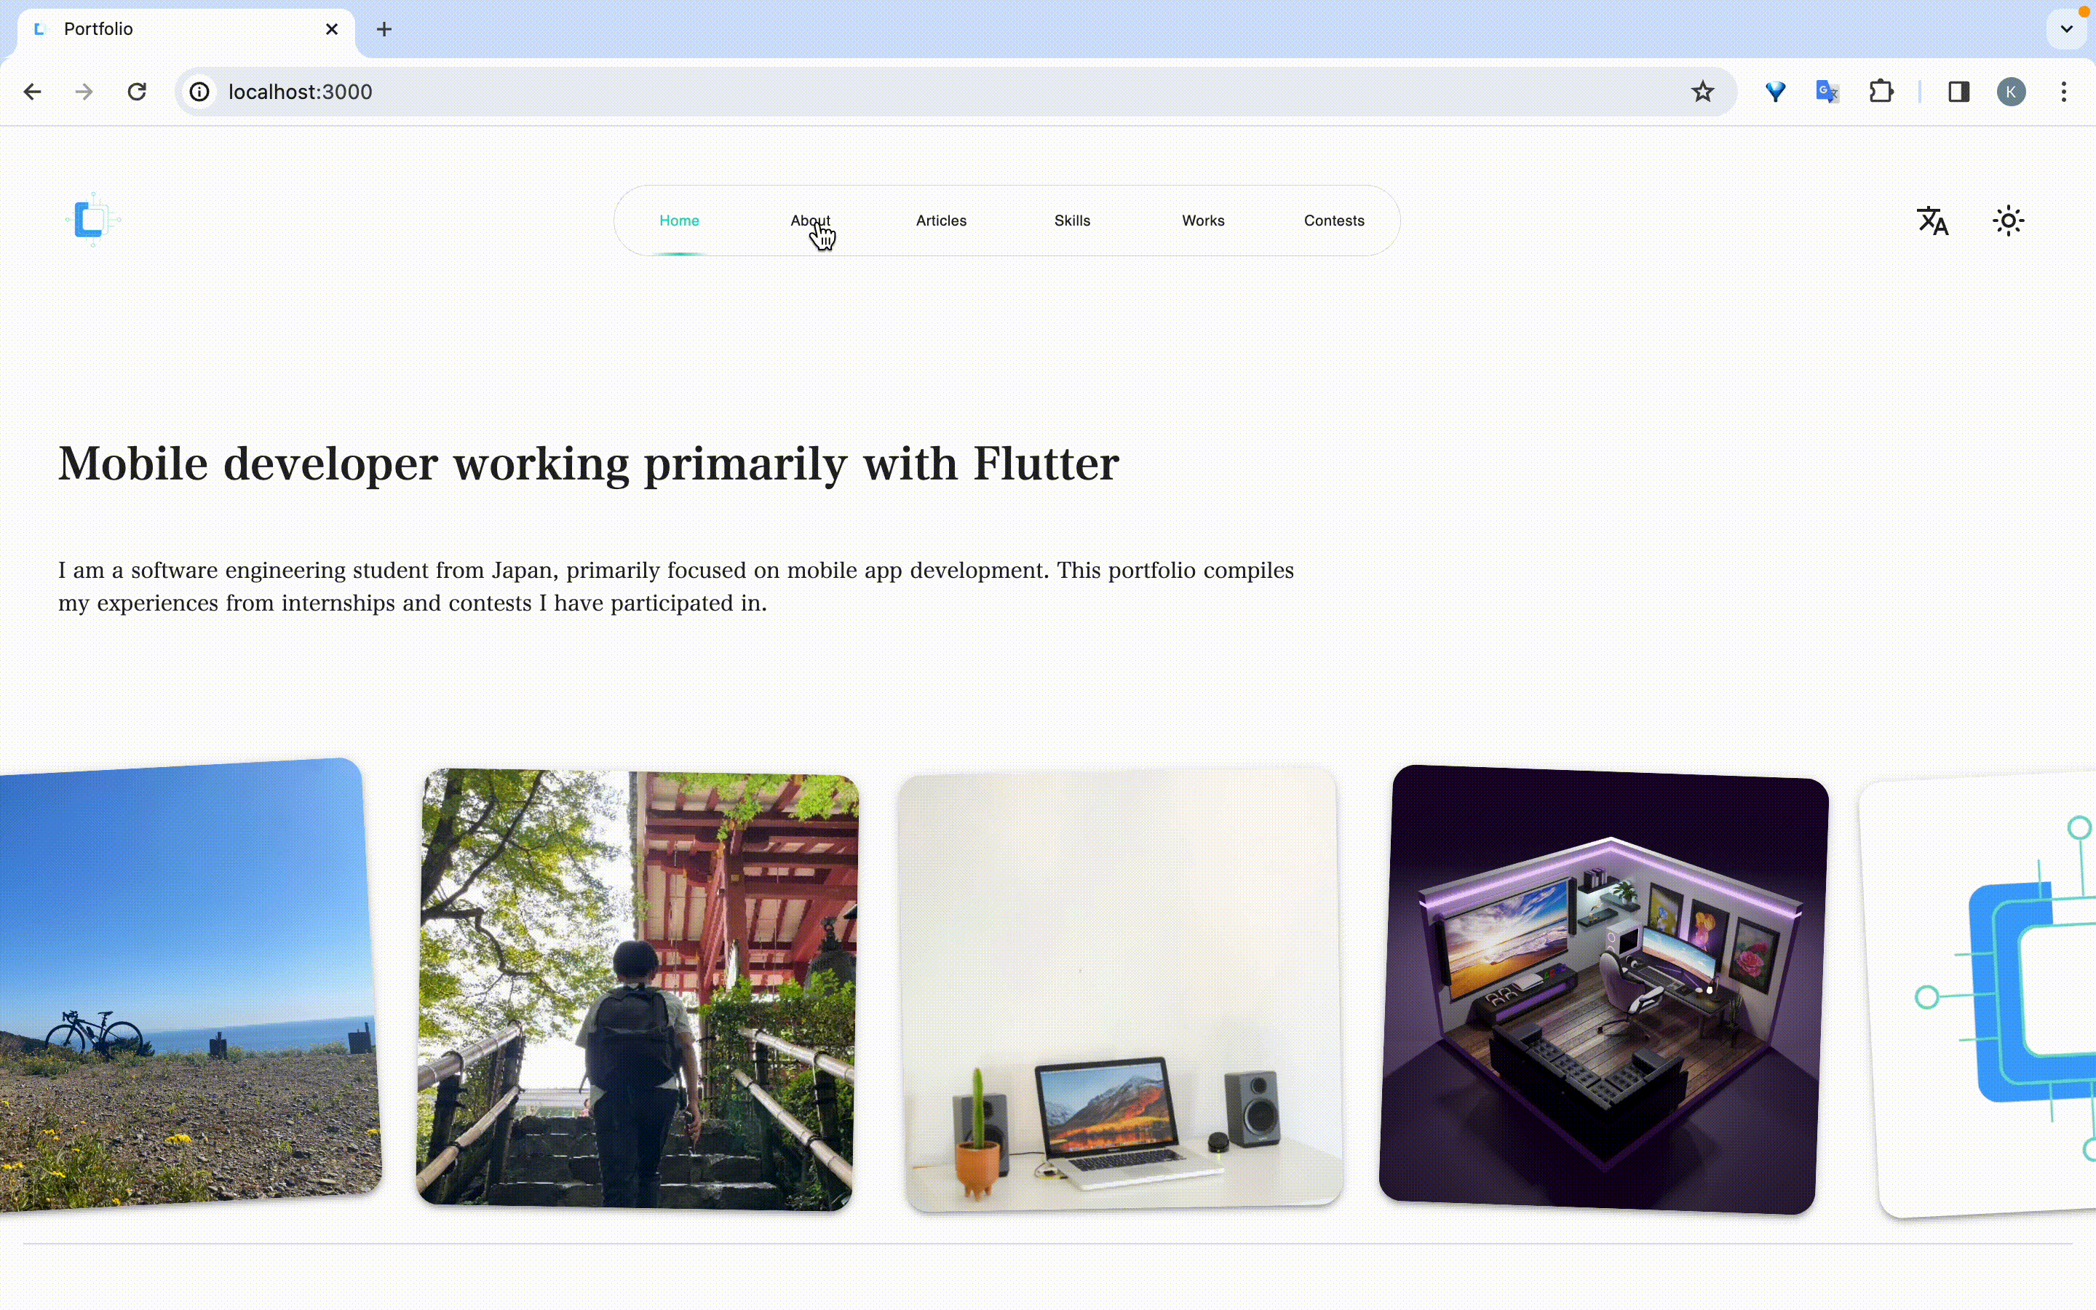Viewport: 2096px width, 1310px height.
Task: Navigate to Articles in navbar
Action: [940, 221]
